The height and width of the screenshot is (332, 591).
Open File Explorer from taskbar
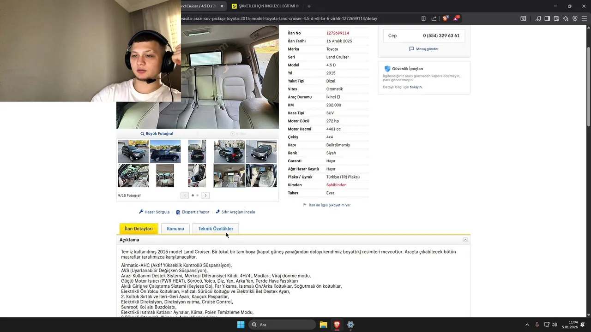coord(323,325)
